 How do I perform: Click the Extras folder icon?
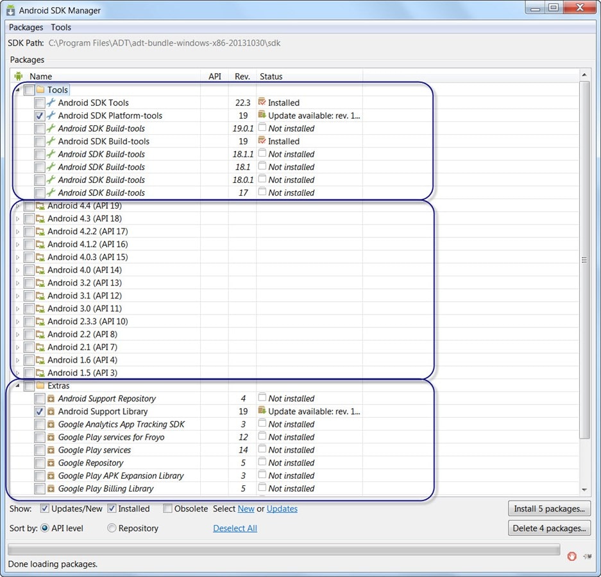coord(40,386)
